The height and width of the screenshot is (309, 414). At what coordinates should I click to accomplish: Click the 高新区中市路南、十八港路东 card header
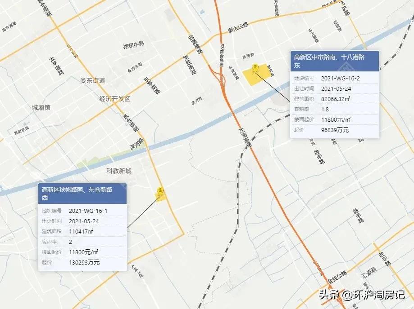point(334,61)
